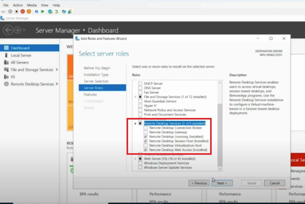Image resolution: width=305 pixels, height=204 pixels.
Task: Cancel the Add Roles and Features Wizard
Action: (274, 183)
